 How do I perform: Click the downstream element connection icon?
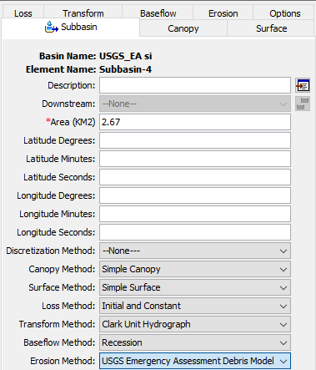(303, 104)
